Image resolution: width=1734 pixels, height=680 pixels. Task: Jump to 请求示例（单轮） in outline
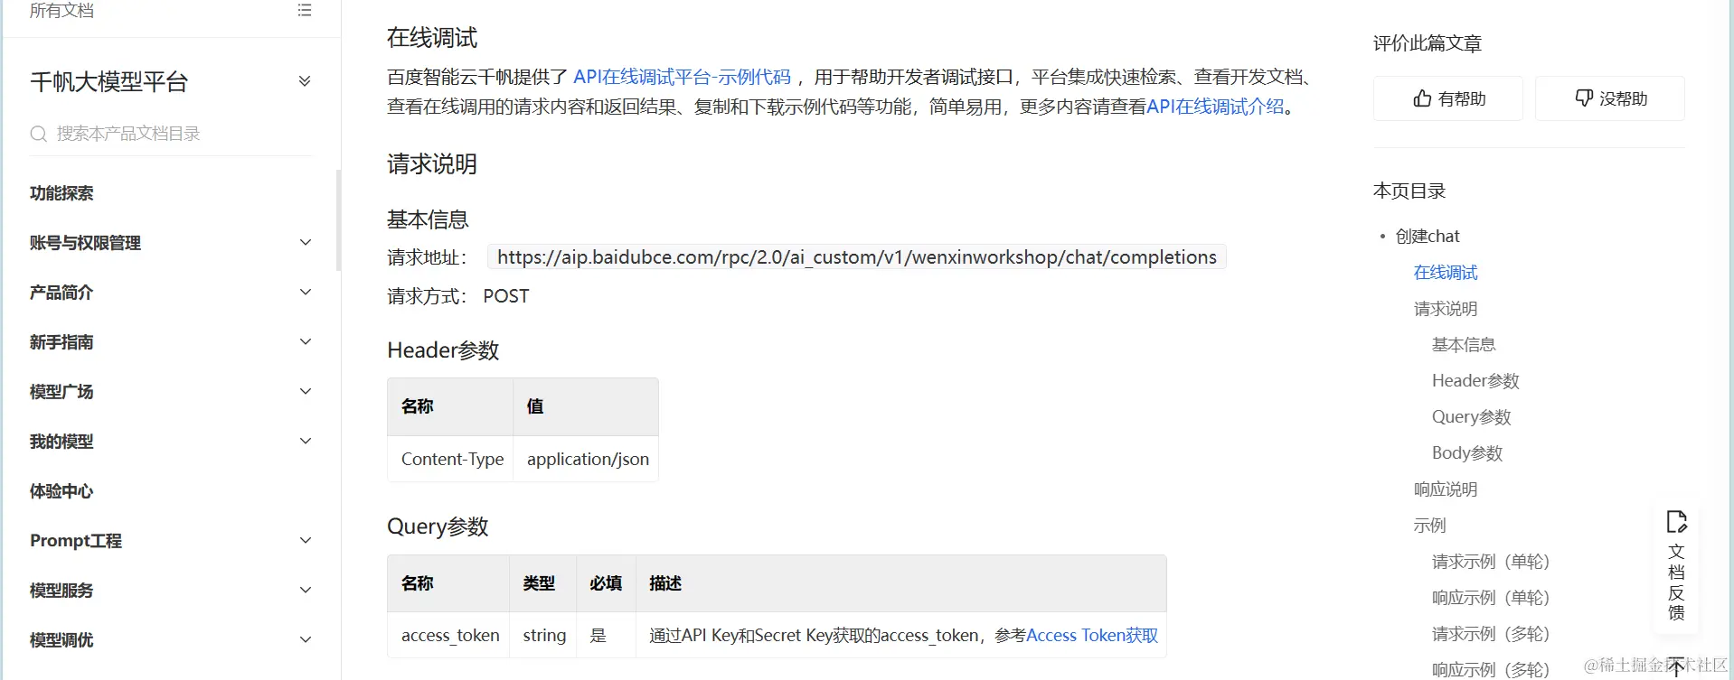coord(1491,562)
